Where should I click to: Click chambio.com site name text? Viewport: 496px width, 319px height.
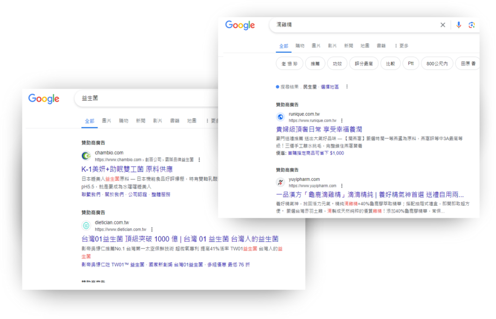tap(109, 153)
